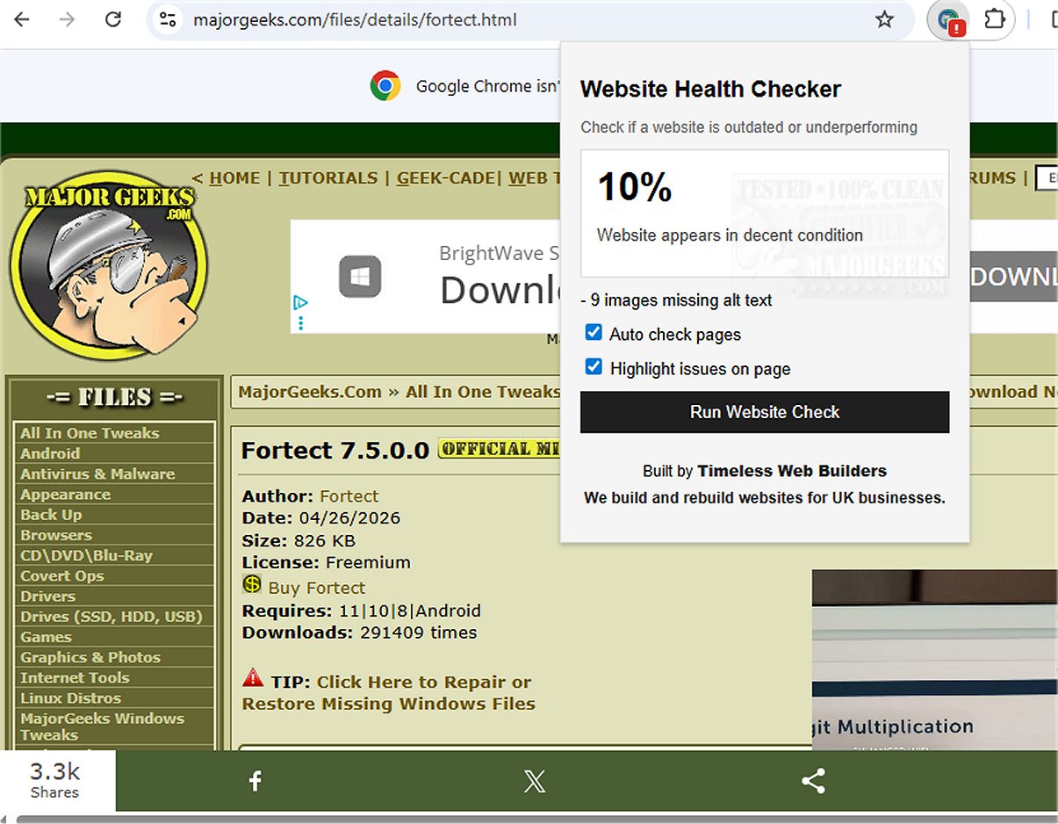Screen dimensions: 1058x824
Task: Select Antivirus & Malware category
Action: 97,473
